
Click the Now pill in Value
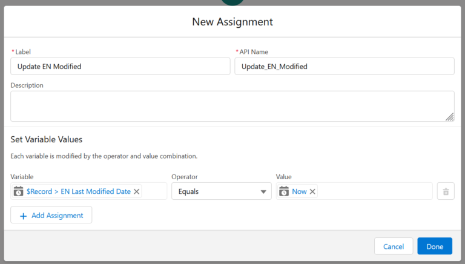tap(299, 191)
